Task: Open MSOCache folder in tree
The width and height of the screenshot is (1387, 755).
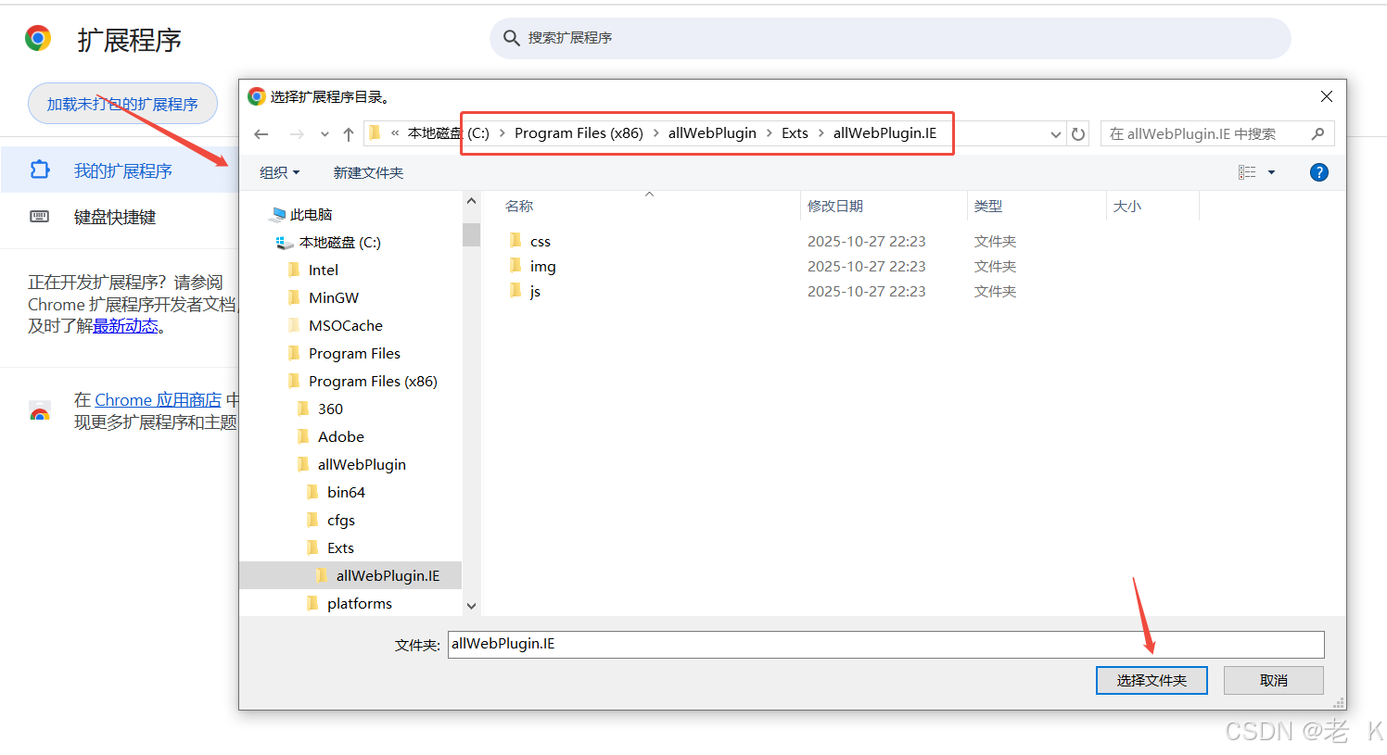Action: [345, 325]
